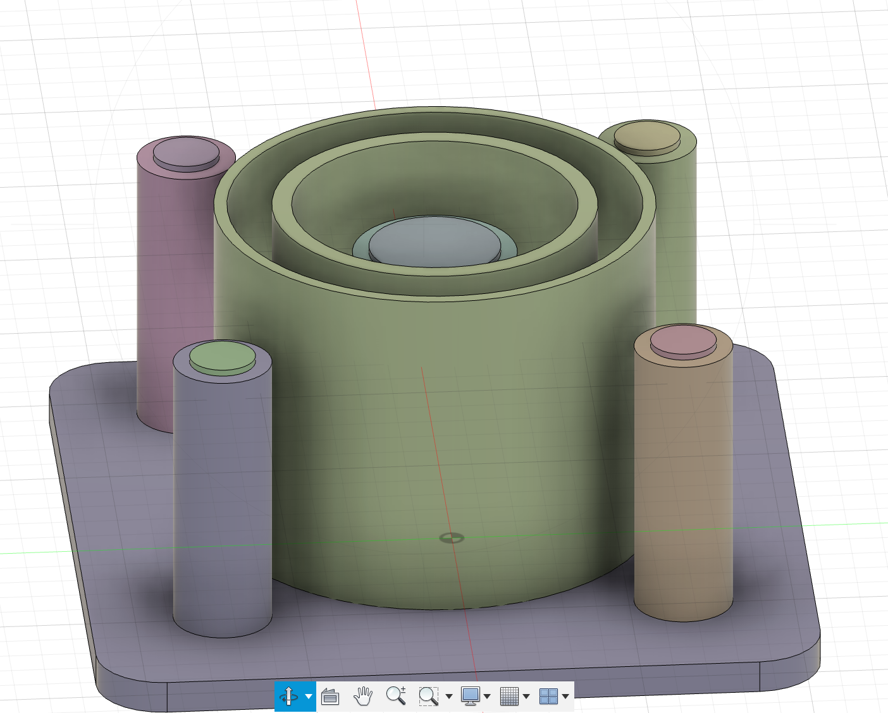Expand the Viewports dropdown arrow
Image resolution: width=888 pixels, height=713 pixels.
565,697
